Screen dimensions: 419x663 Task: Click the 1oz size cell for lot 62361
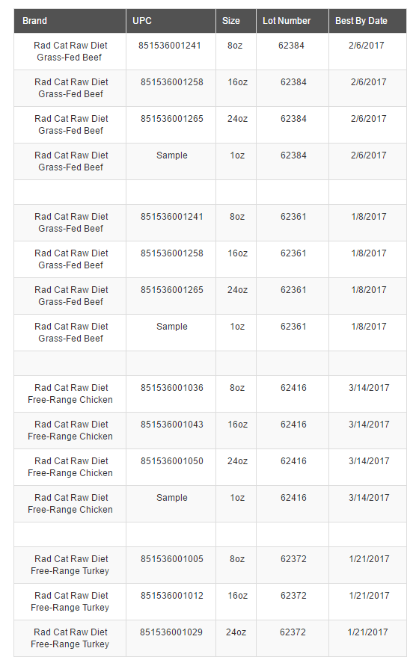tap(236, 333)
